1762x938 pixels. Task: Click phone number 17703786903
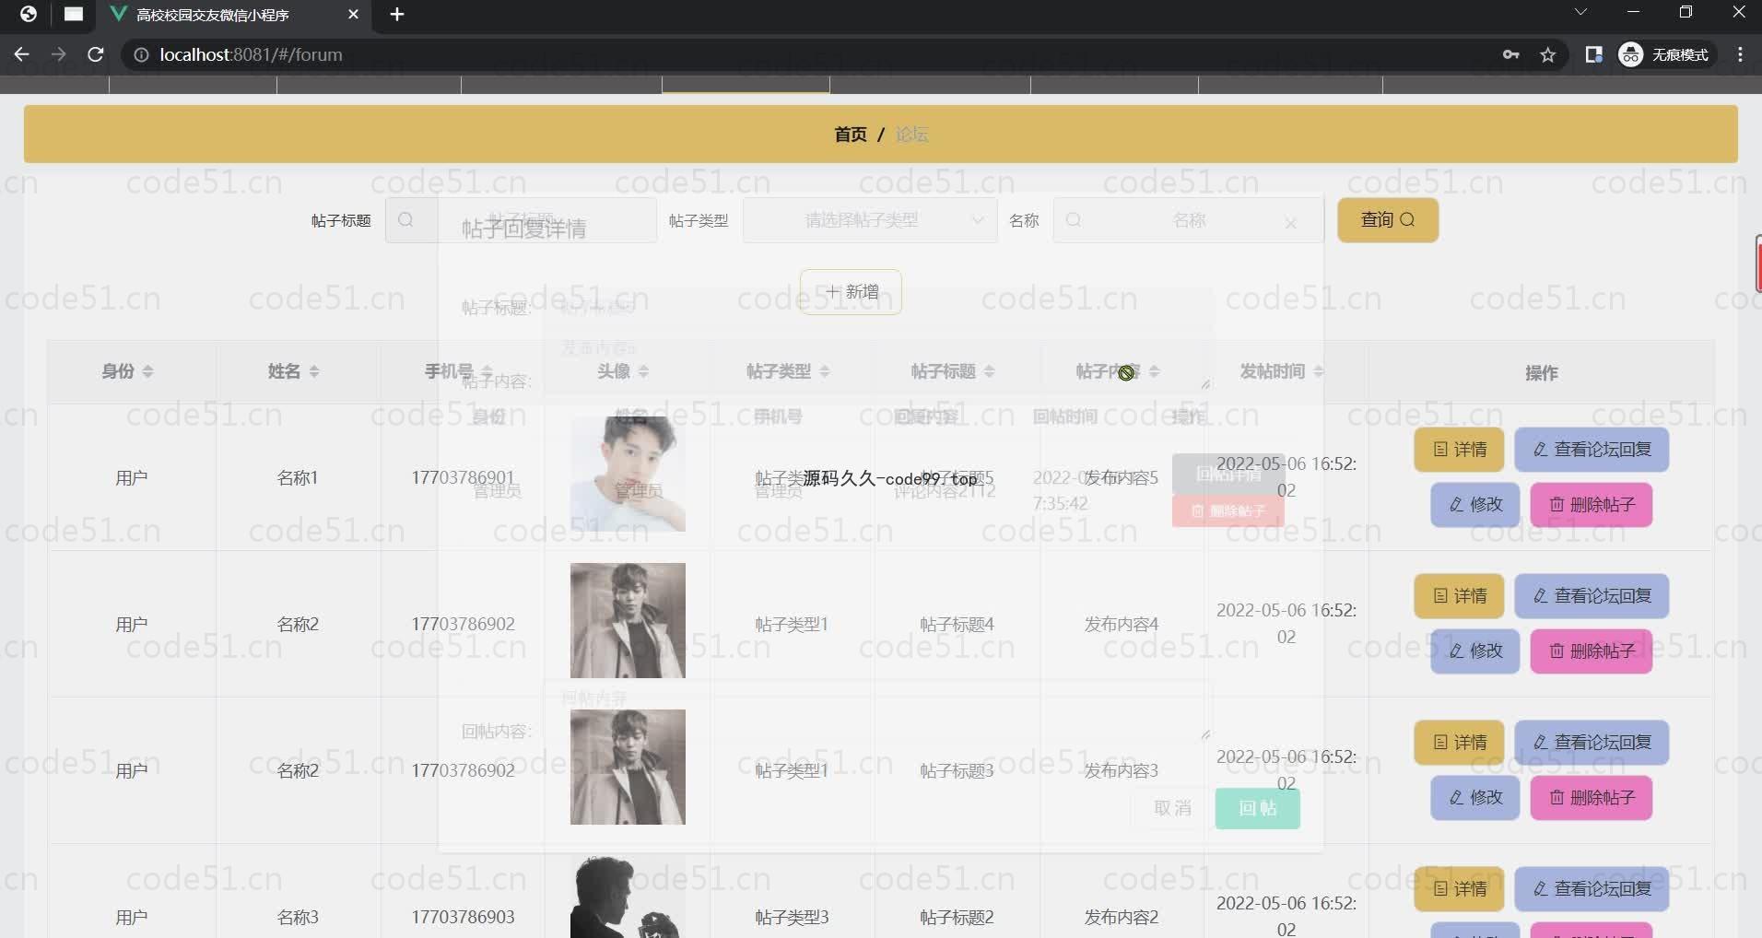(463, 917)
